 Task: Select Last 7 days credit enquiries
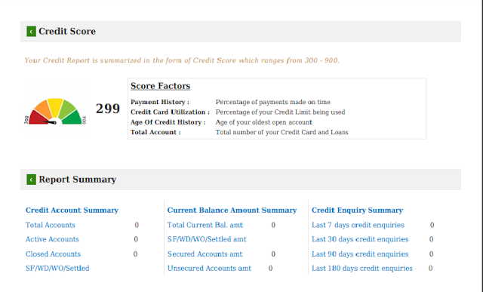(x=358, y=225)
